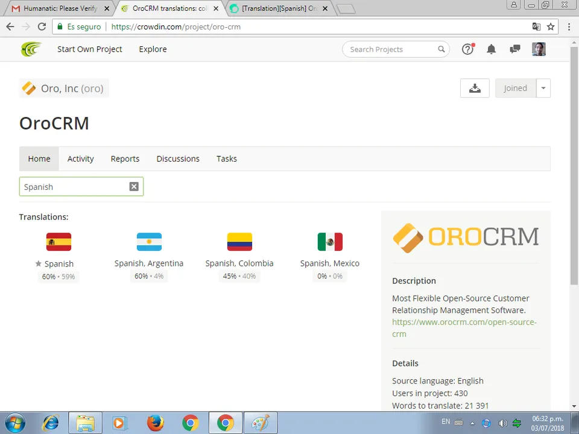Open the Spanish, Argentina translation
Image resolution: width=579 pixels, height=434 pixels.
tap(149, 263)
